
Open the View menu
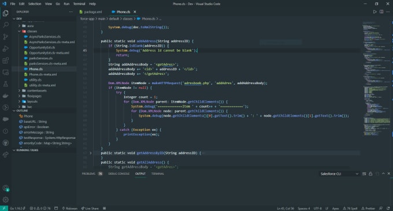[x=49, y=4]
